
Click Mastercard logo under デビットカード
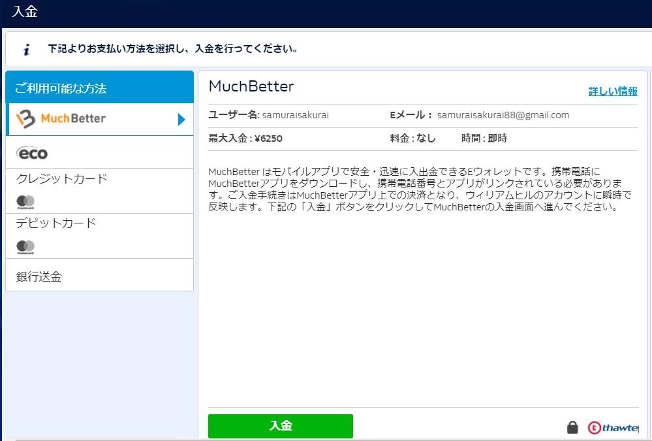pyautogui.click(x=25, y=247)
